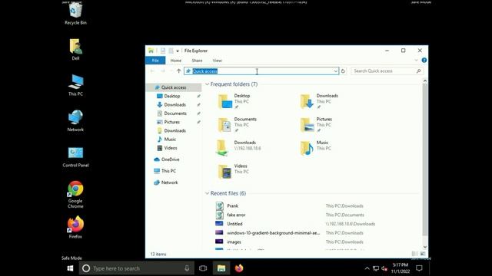The height and width of the screenshot is (276, 492).
Task: Click the microphone icon in search box
Action: [187, 268]
